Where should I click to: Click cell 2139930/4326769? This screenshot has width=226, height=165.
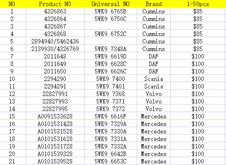(x=55, y=49)
